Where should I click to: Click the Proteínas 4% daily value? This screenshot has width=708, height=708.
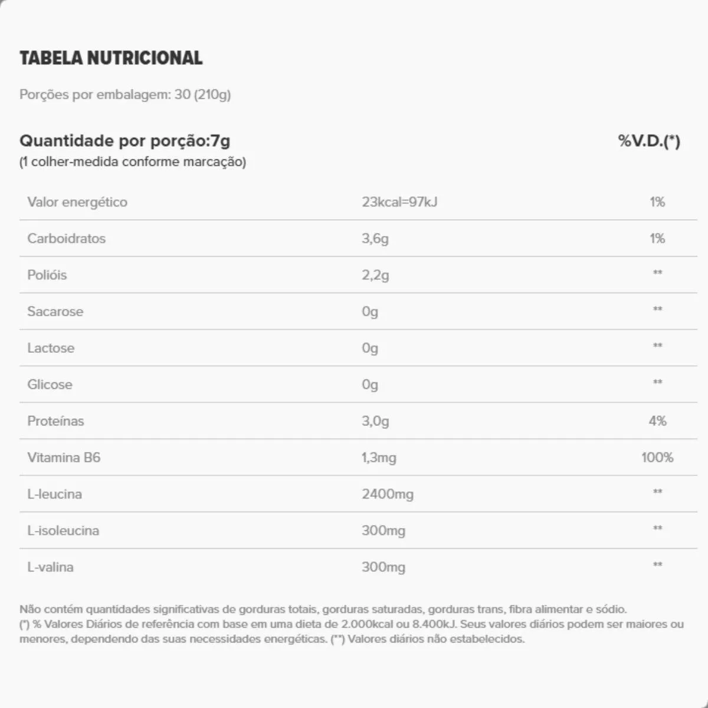(x=657, y=421)
